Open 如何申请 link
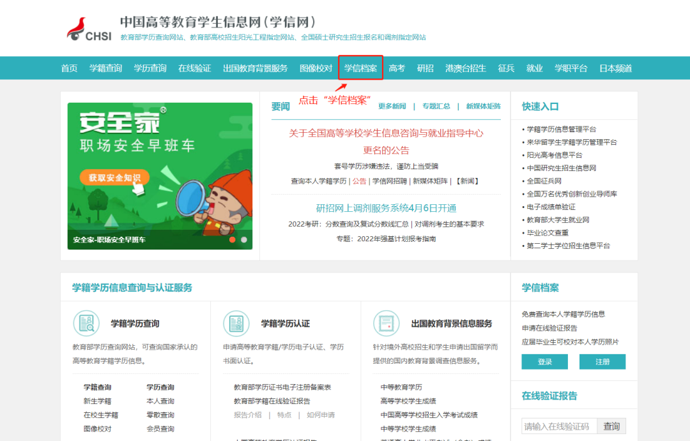690x441 pixels. click(321, 415)
